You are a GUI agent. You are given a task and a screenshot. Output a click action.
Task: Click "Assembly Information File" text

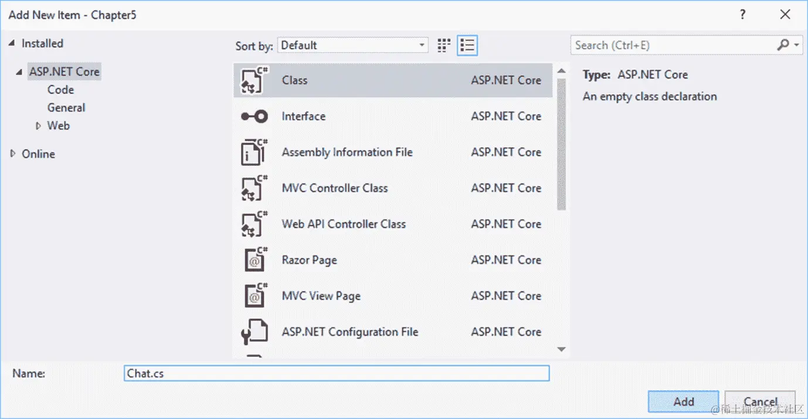[x=347, y=152]
